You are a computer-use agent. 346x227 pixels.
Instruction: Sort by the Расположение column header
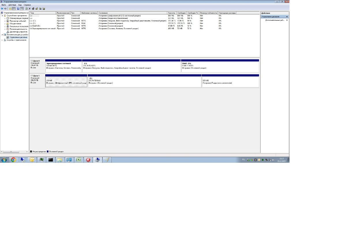(63, 13)
